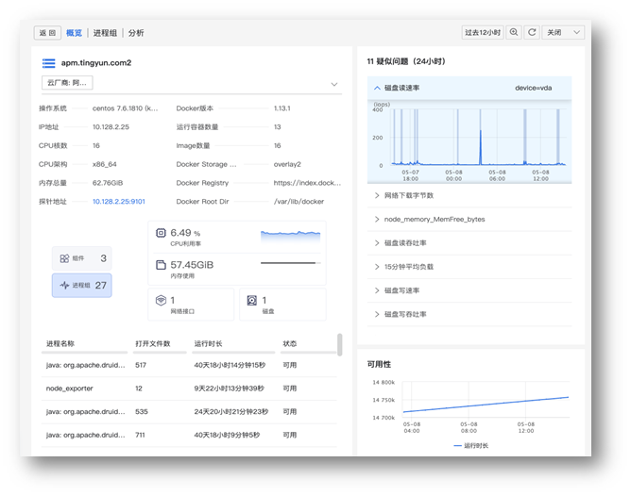The width and height of the screenshot is (631, 496).
Task: Click the 进程名称 column header
Action: point(60,344)
